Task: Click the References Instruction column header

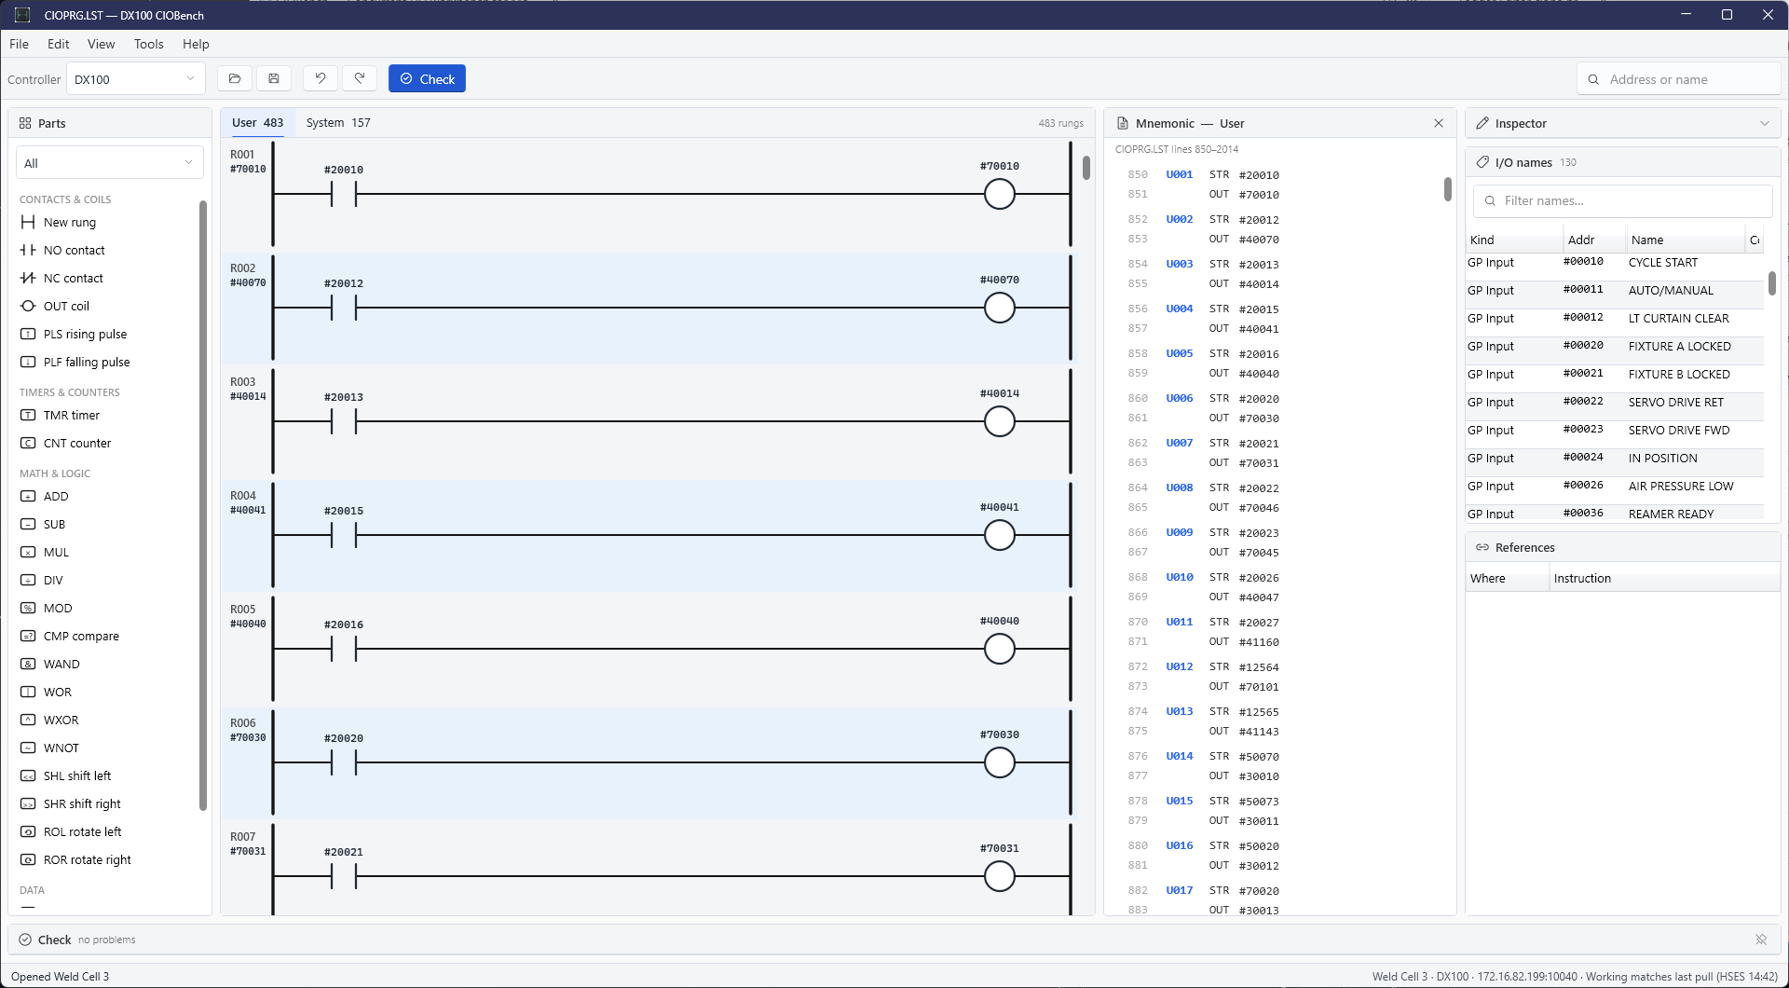Action: [x=1664, y=578]
